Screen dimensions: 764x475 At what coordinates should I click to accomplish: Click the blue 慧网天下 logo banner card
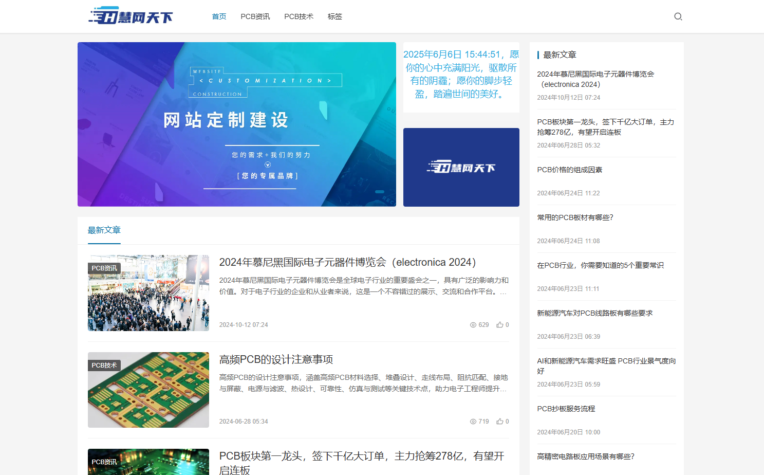coord(461,167)
